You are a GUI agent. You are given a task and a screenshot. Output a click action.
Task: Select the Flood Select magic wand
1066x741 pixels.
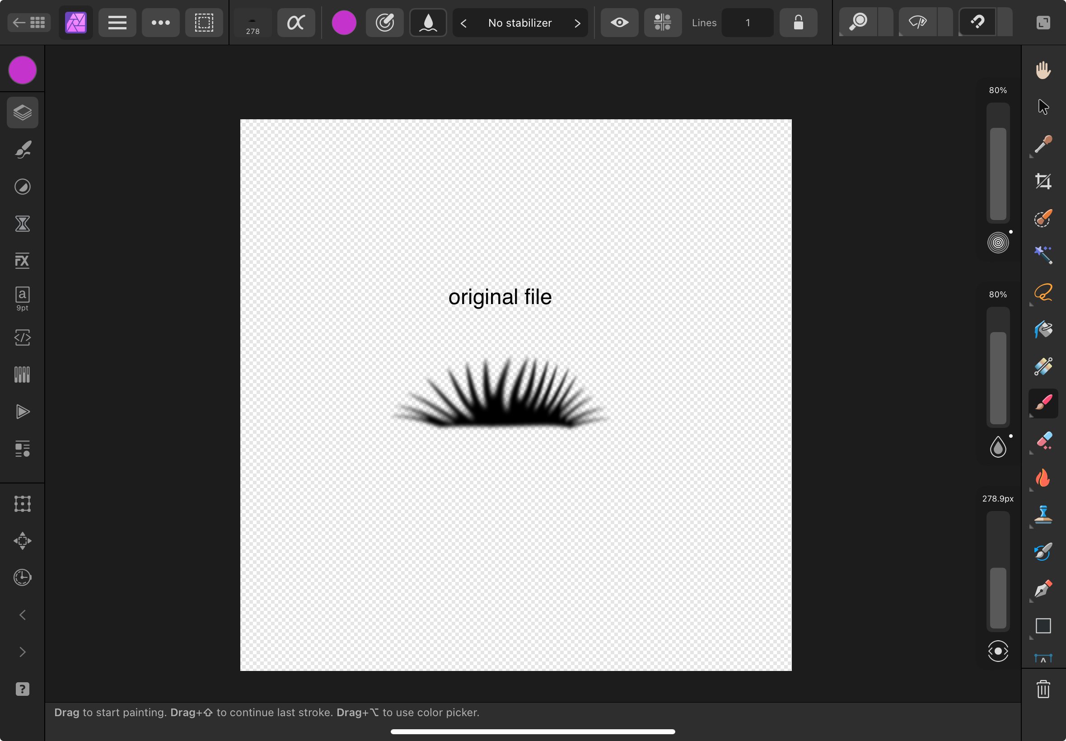(x=1043, y=255)
